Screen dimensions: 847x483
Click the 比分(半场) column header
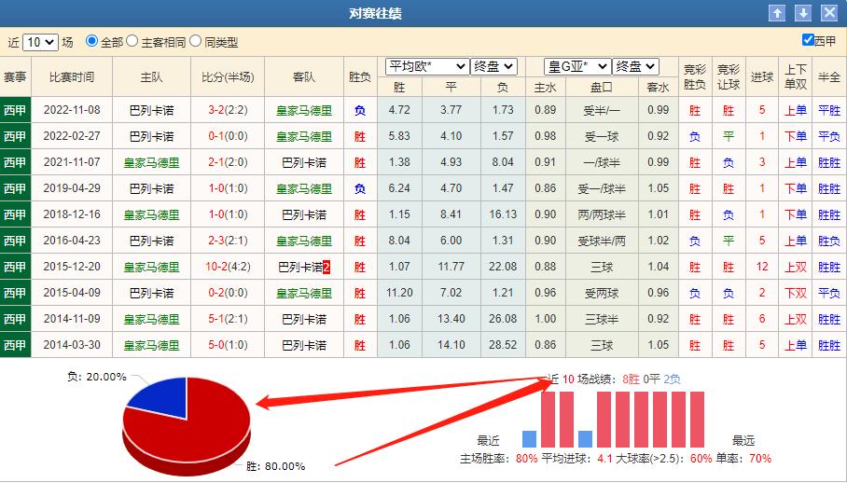[228, 77]
